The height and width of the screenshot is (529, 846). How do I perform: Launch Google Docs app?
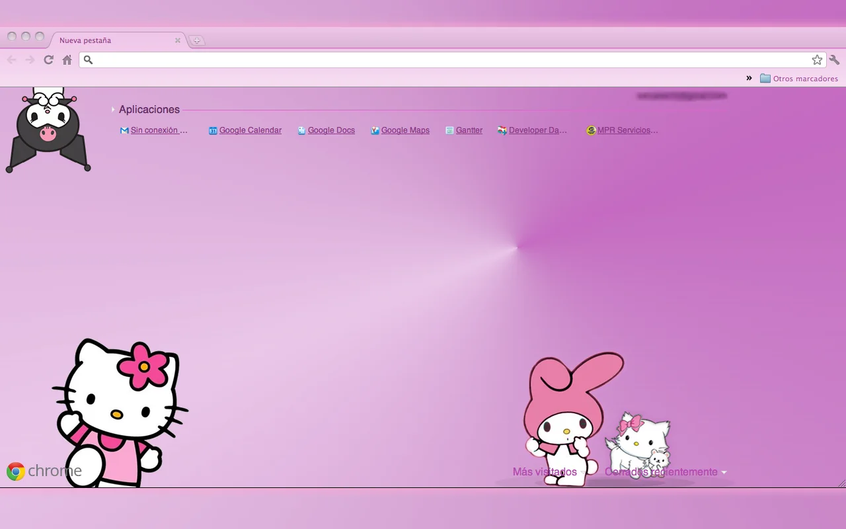(327, 130)
